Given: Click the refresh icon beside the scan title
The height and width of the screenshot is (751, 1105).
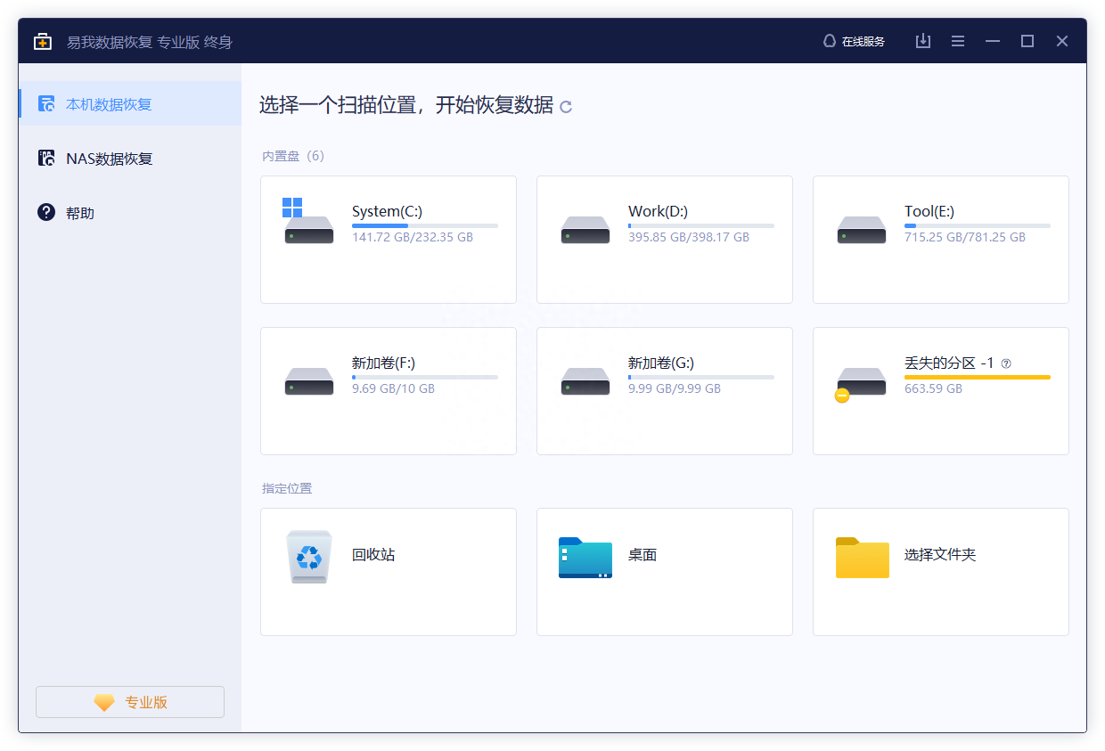Looking at the screenshot, I should [567, 106].
